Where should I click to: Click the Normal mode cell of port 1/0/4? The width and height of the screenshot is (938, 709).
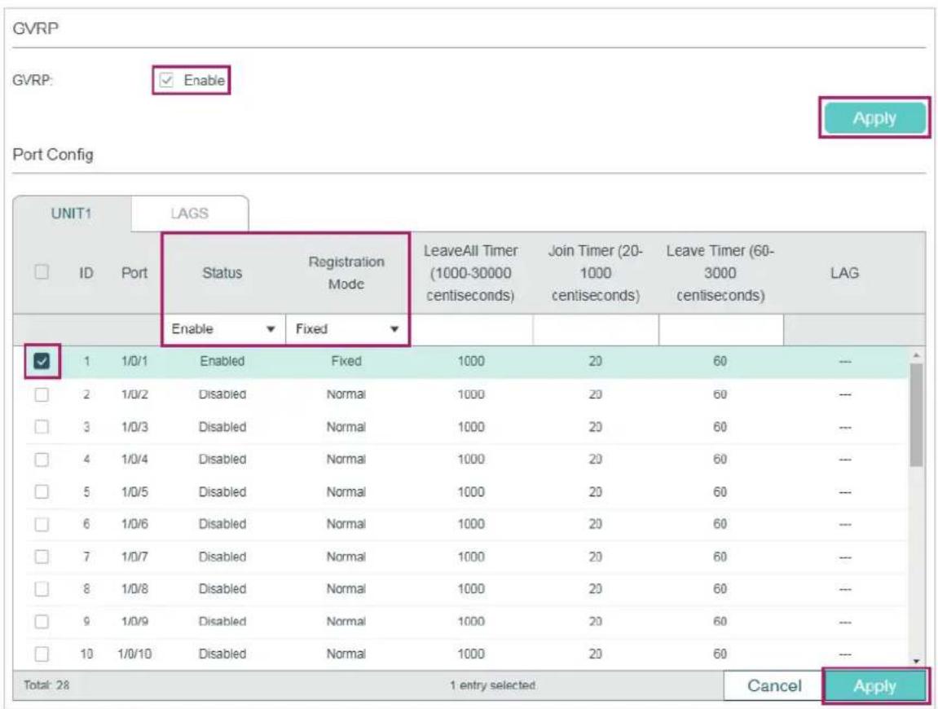pos(346,460)
